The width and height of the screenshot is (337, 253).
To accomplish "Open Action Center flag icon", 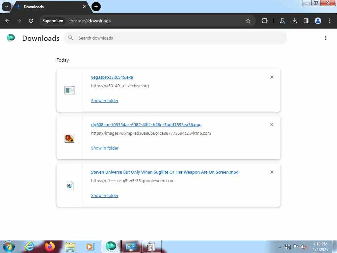I will (296, 247).
